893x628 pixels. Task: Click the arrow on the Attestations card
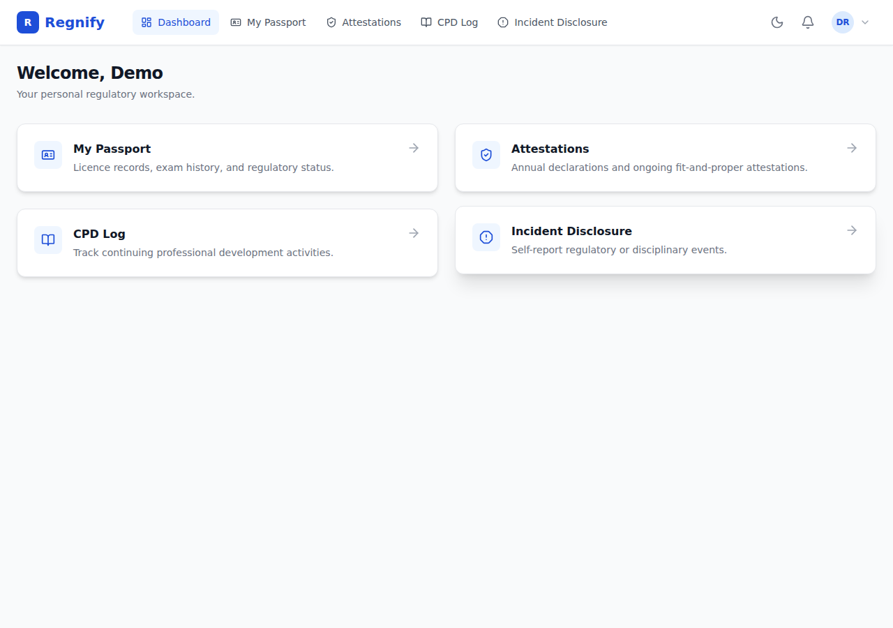(x=852, y=148)
